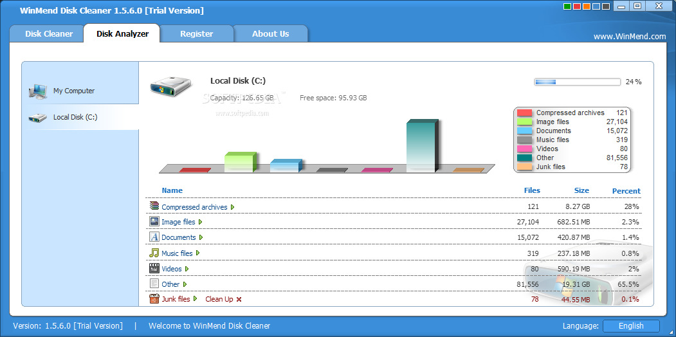Image resolution: width=676 pixels, height=337 pixels.
Task: Click the green Image files legend swatch
Action: (x=524, y=122)
